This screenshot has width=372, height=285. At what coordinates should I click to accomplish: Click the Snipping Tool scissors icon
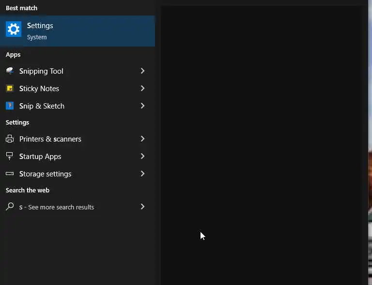click(10, 71)
